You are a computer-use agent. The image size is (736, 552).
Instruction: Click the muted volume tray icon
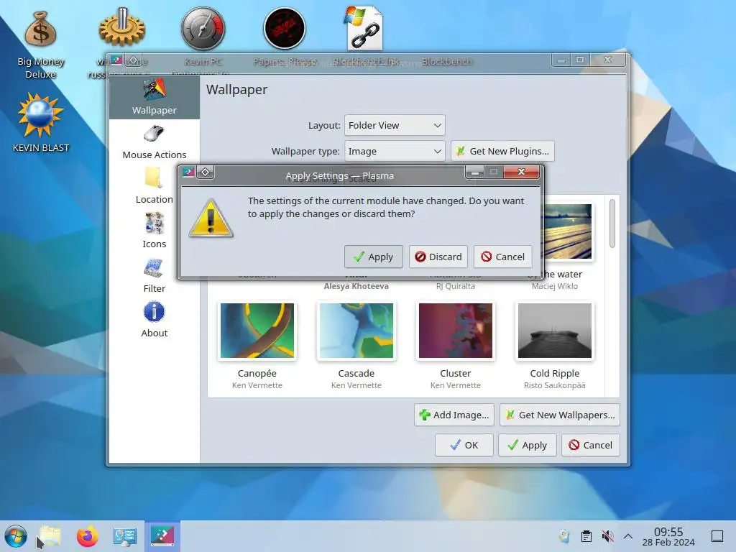click(607, 536)
